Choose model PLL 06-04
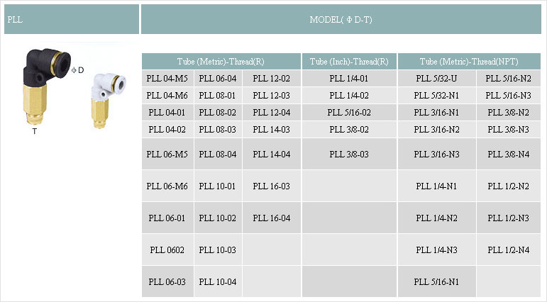Image resolution: width=547 pixels, height=302 pixels. tap(218, 79)
